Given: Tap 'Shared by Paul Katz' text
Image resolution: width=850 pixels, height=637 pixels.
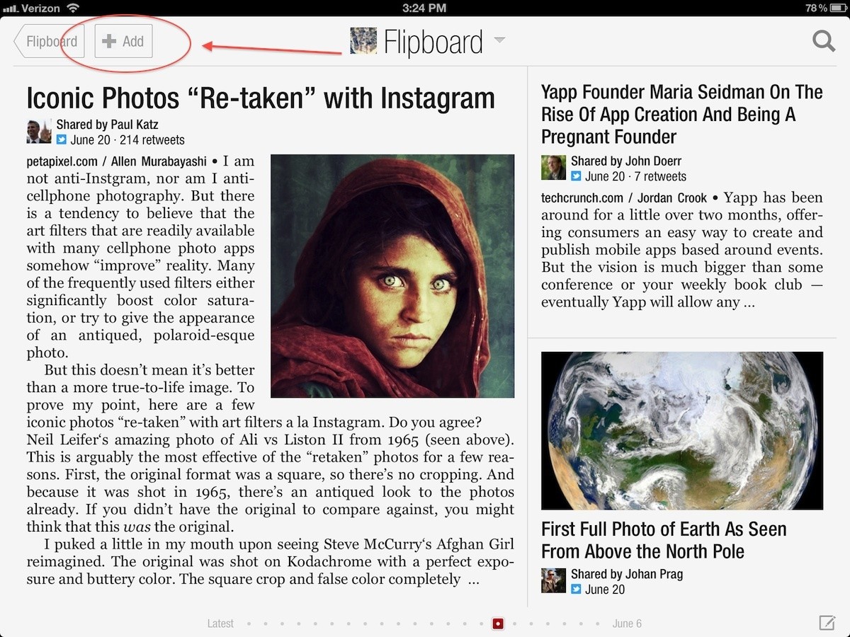Looking at the screenshot, I should pos(108,125).
